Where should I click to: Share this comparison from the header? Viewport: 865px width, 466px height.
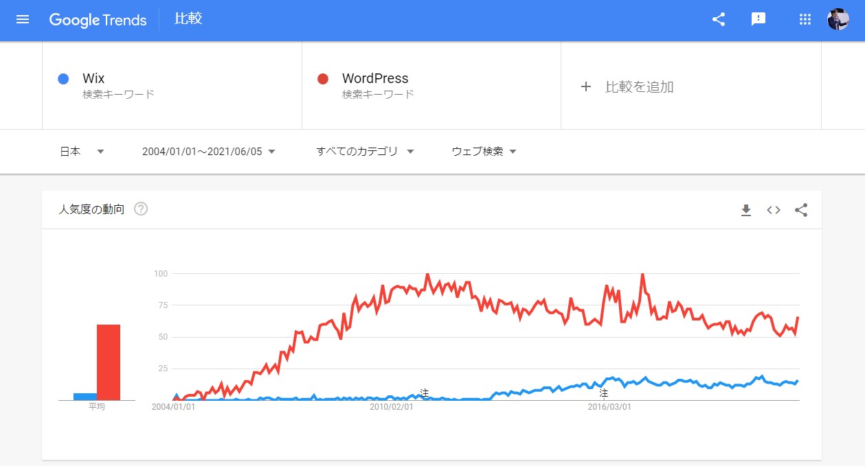coord(719,19)
